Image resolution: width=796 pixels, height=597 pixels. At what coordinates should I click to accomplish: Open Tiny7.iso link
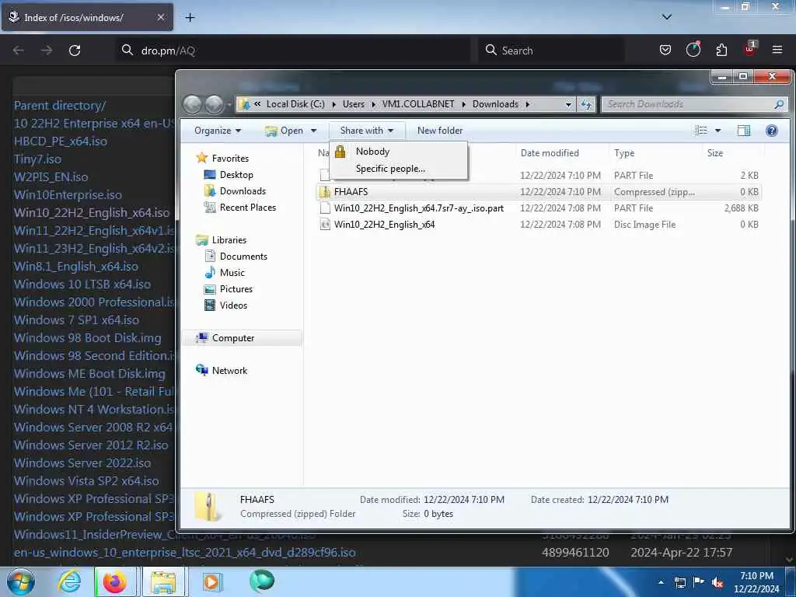(x=37, y=159)
